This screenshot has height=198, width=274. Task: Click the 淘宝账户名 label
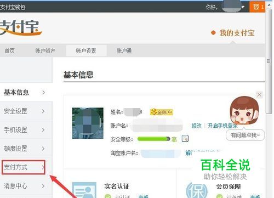[x=124, y=153]
